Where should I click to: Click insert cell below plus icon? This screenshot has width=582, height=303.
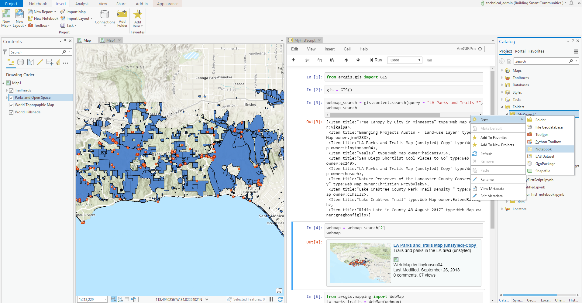(293, 60)
